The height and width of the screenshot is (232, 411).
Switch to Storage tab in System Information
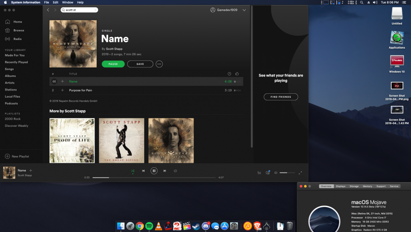click(354, 186)
